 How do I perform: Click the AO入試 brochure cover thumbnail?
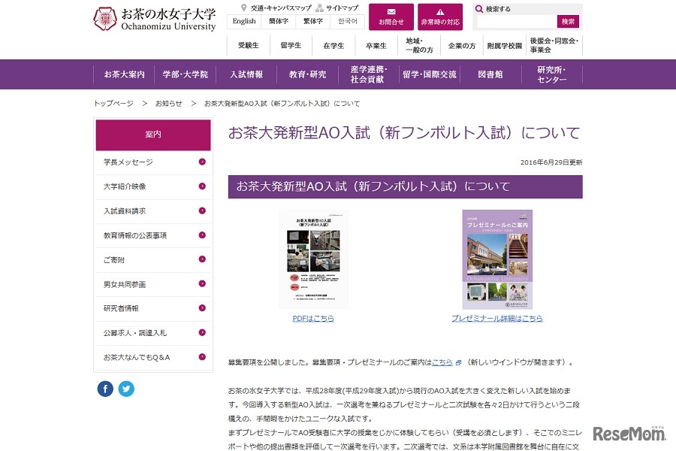(x=316, y=257)
